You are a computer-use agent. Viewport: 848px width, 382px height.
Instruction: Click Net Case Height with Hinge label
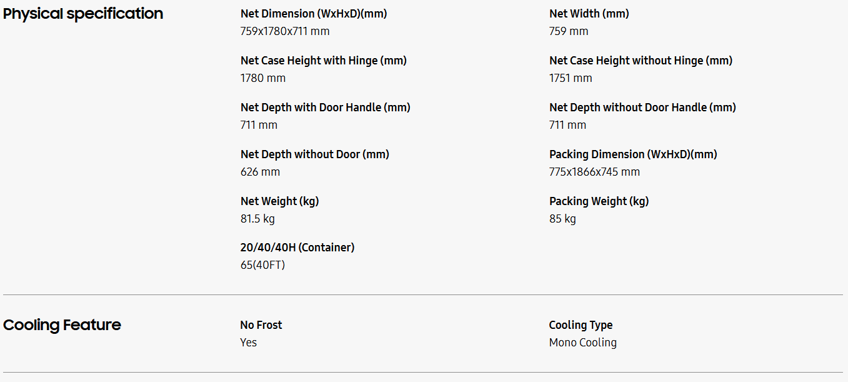(x=324, y=61)
